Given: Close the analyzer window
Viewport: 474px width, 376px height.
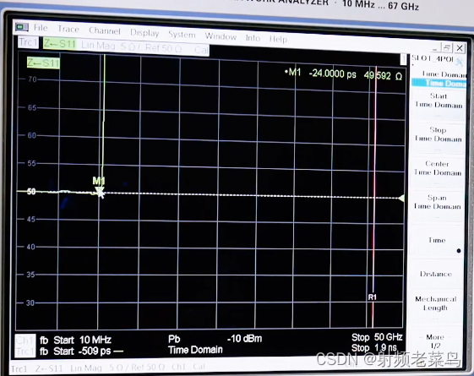Looking at the screenshot, I should pyautogui.click(x=460, y=48).
